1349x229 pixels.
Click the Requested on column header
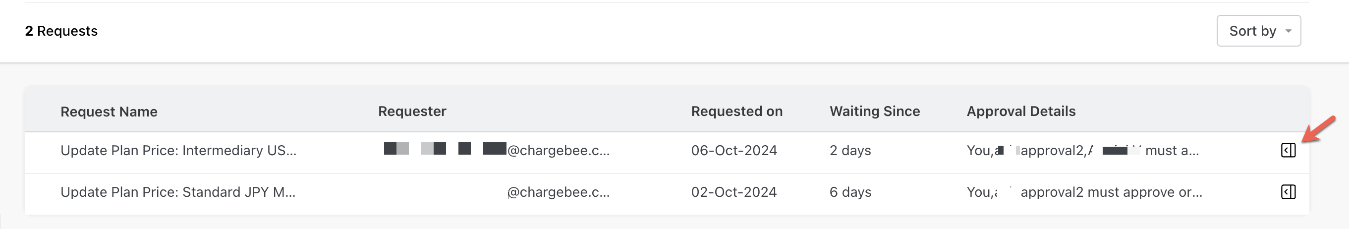(x=736, y=111)
